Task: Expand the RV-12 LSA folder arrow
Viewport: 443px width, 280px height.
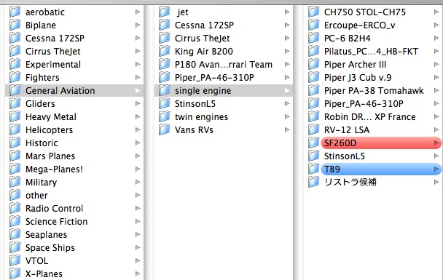Action: [x=436, y=129]
